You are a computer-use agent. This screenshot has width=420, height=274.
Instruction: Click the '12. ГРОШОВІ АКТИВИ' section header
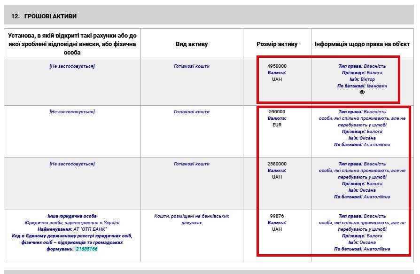coord(44,16)
